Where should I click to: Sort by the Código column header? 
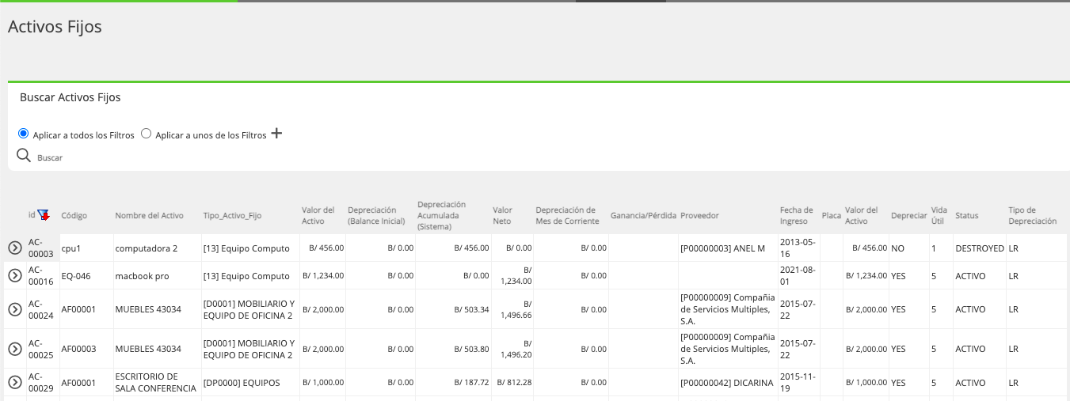pos(74,215)
